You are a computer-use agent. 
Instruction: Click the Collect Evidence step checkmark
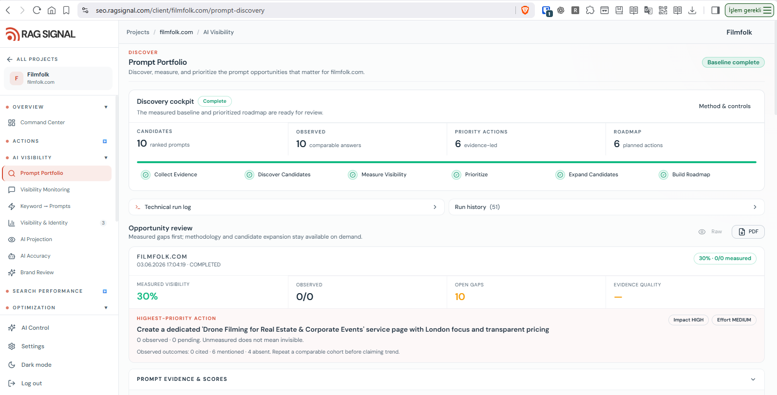point(146,175)
